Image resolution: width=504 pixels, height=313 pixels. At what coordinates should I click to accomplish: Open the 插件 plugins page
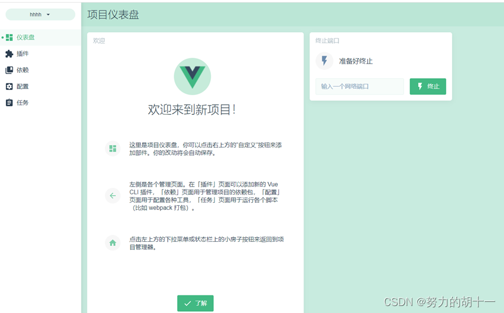[x=40, y=54]
